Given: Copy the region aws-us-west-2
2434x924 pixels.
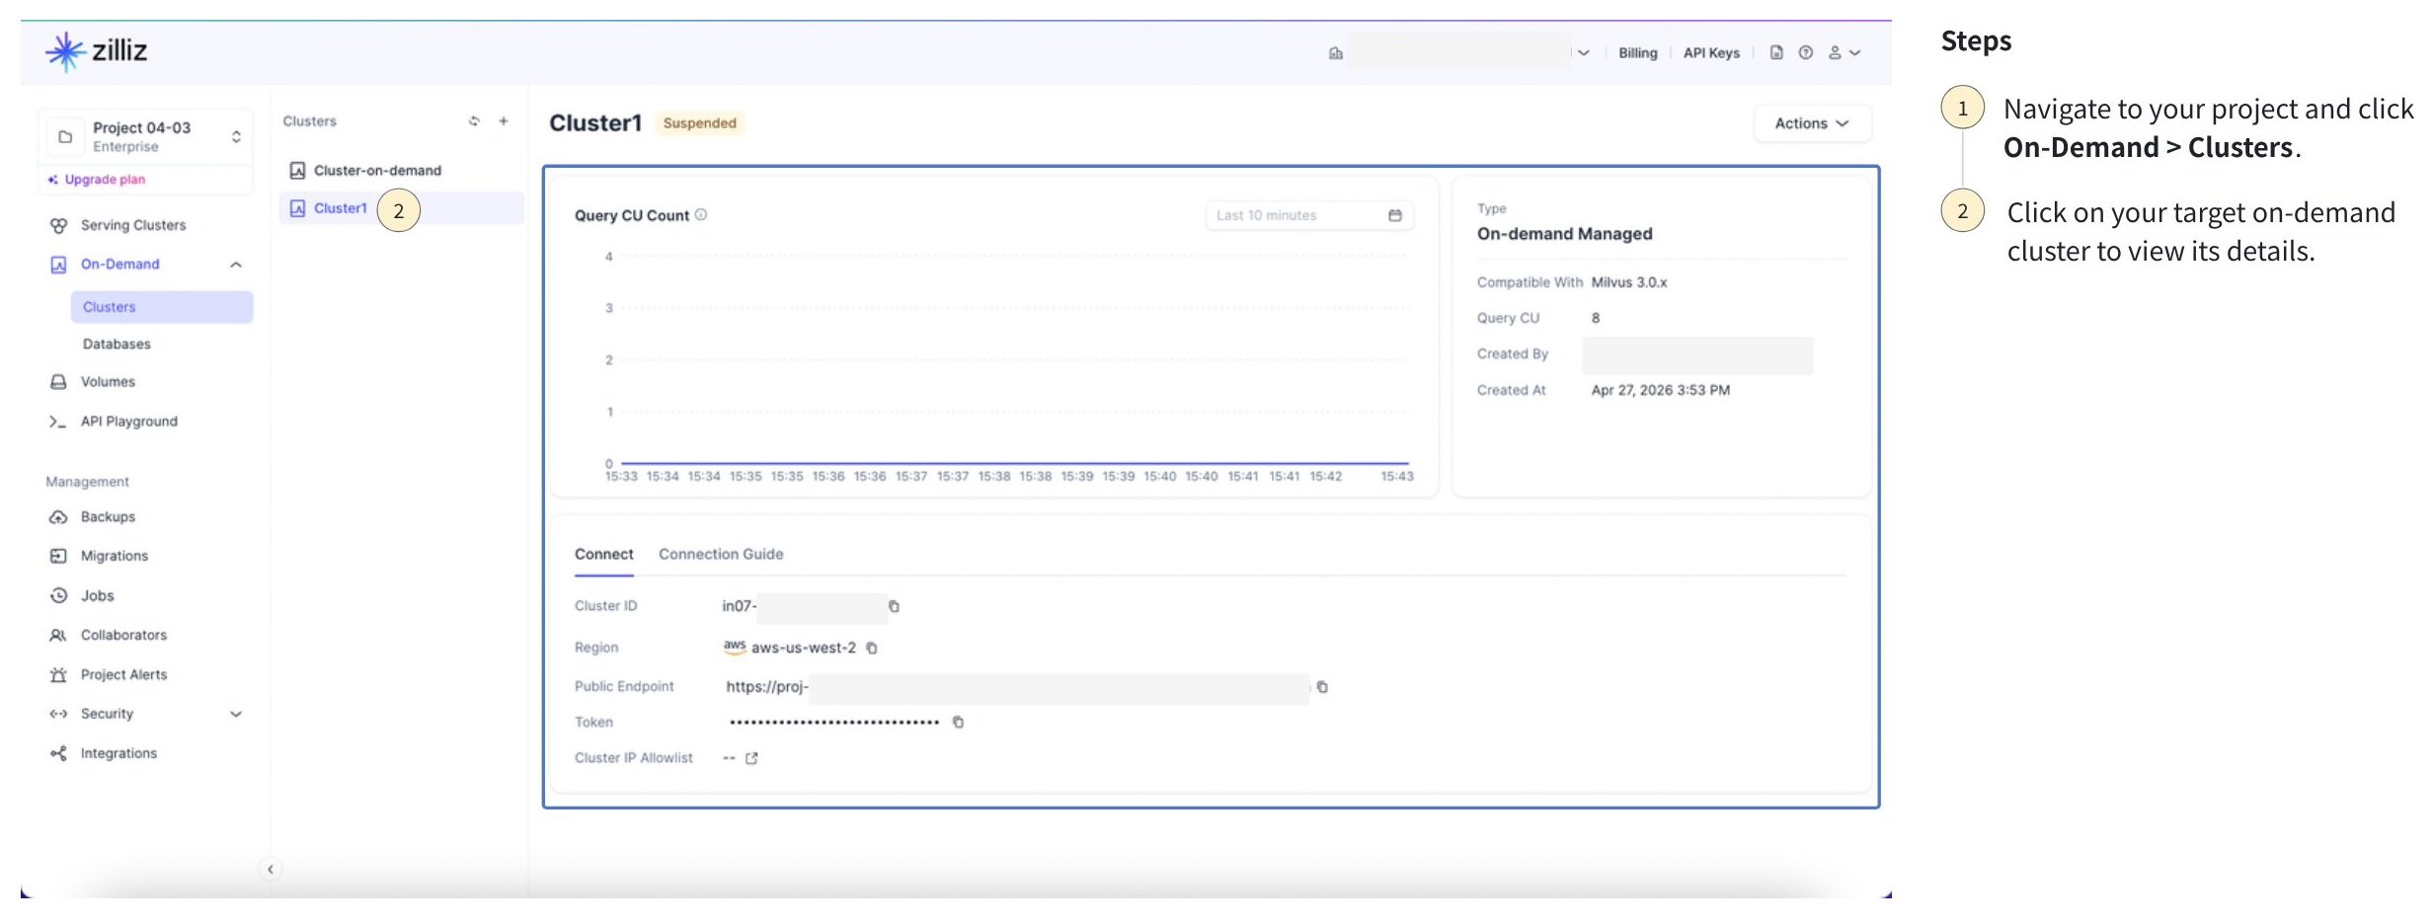Looking at the screenshot, I should coord(872,649).
